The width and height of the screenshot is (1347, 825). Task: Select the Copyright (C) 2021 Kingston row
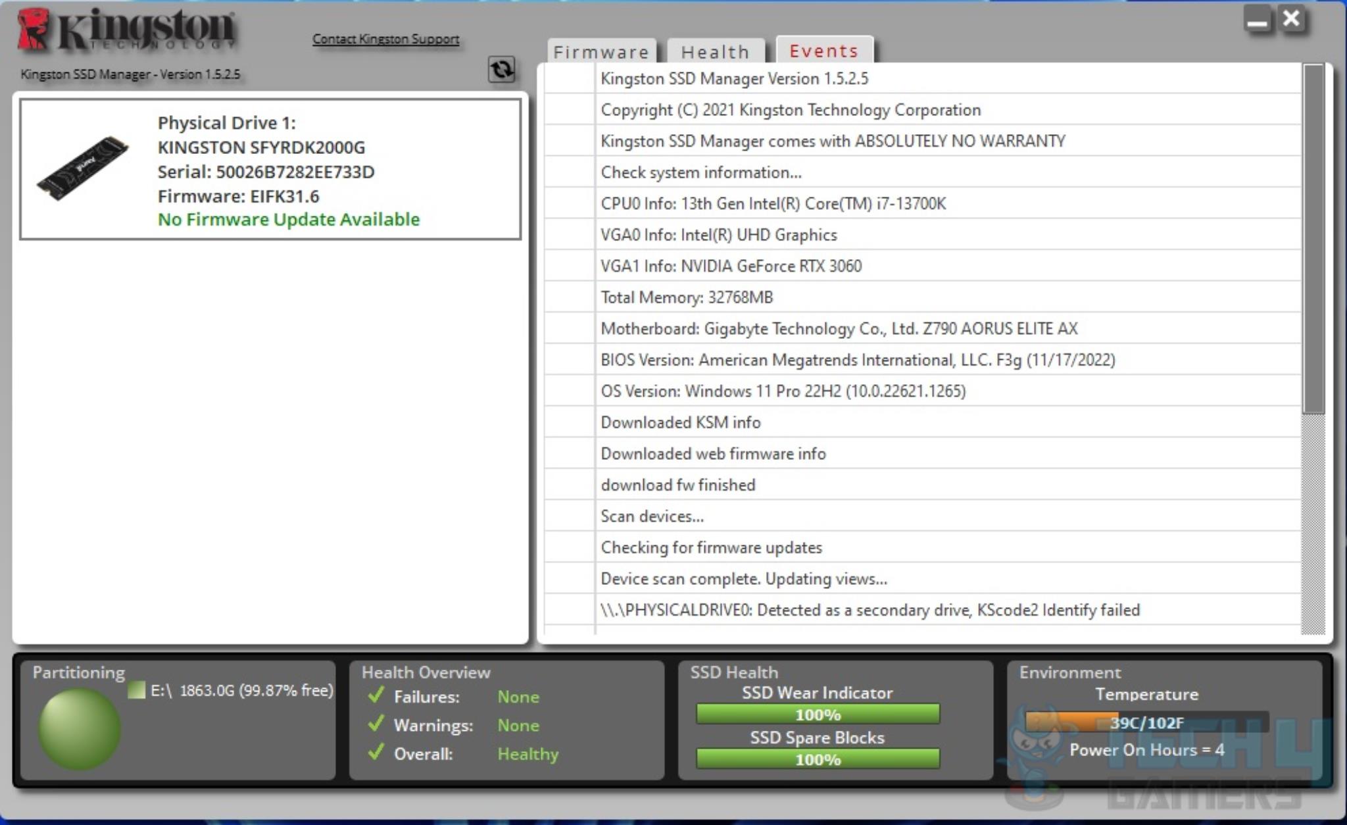pyautogui.click(x=922, y=110)
